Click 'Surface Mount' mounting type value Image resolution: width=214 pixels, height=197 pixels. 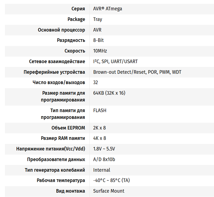(x=109, y=191)
